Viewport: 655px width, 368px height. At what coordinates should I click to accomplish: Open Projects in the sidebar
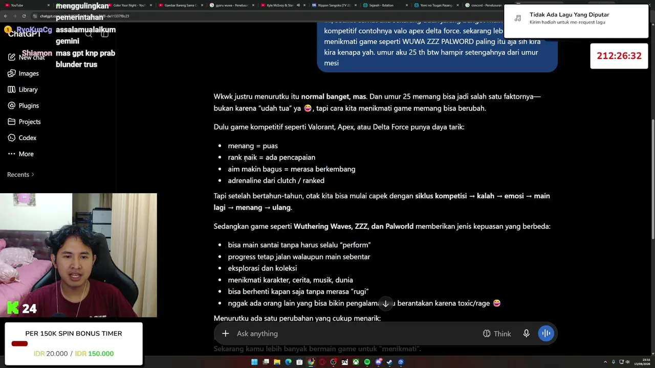[x=24, y=122]
